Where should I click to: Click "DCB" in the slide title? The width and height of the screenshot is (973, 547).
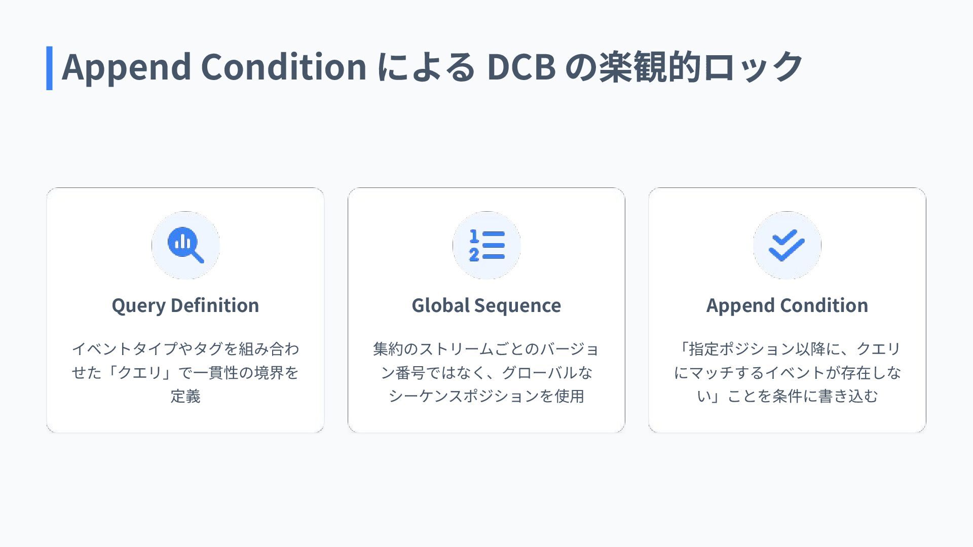[x=521, y=67]
